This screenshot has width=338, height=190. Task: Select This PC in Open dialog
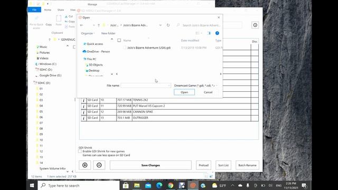pyautogui.click(x=90, y=59)
